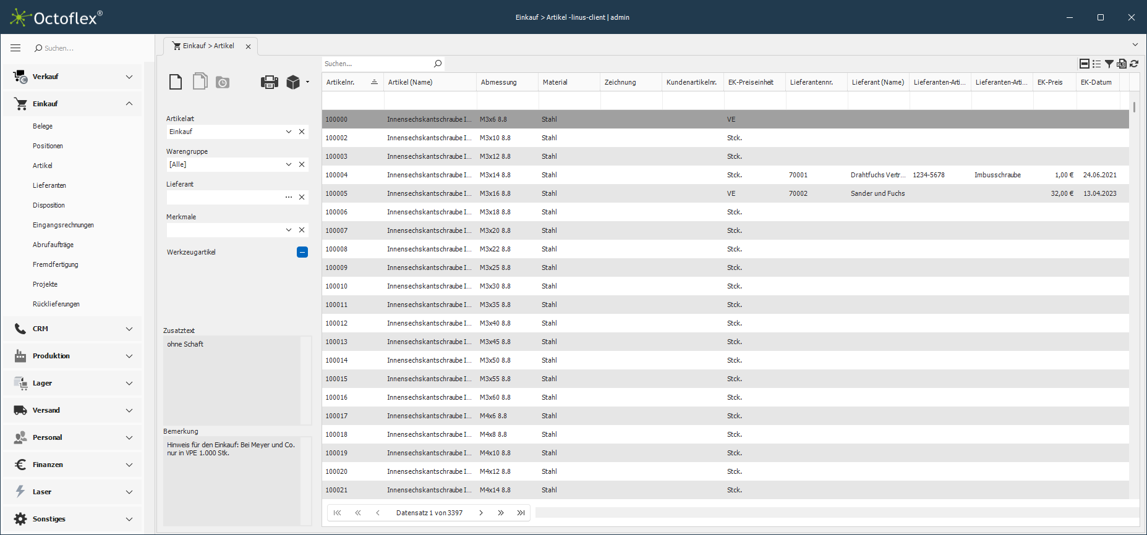Click the cube icon in toolbar
This screenshot has width=1147, height=535.
pyautogui.click(x=293, y=82)
